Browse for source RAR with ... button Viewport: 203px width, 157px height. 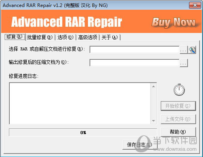pos(184,50)
